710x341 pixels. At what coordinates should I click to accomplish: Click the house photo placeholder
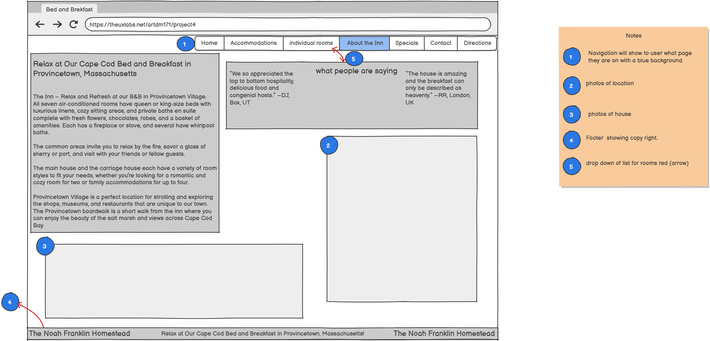tap(174, 281)
